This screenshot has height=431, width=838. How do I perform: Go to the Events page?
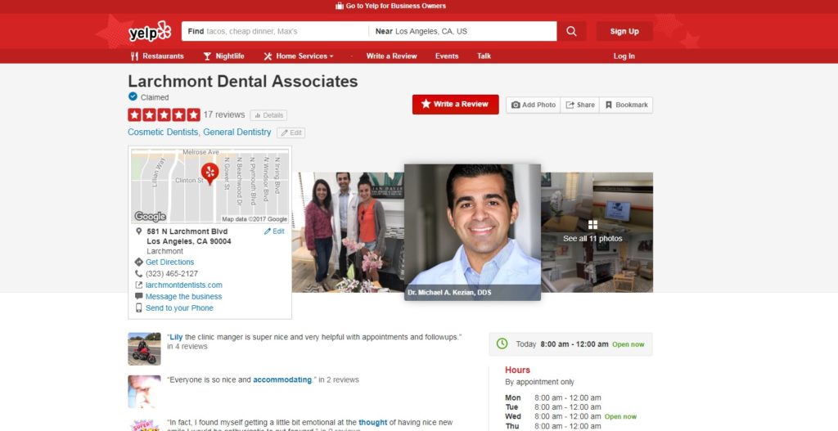pos(447,56)
